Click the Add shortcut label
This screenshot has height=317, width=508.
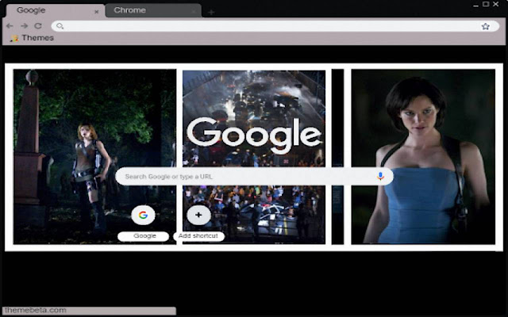(198, 236)
